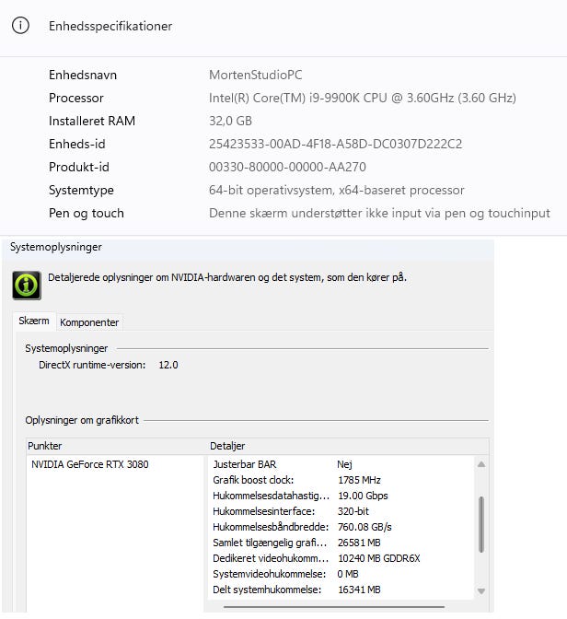Click the 1785 MHz boost clock value
Screen dimensions: 567x619
[359, 480]
